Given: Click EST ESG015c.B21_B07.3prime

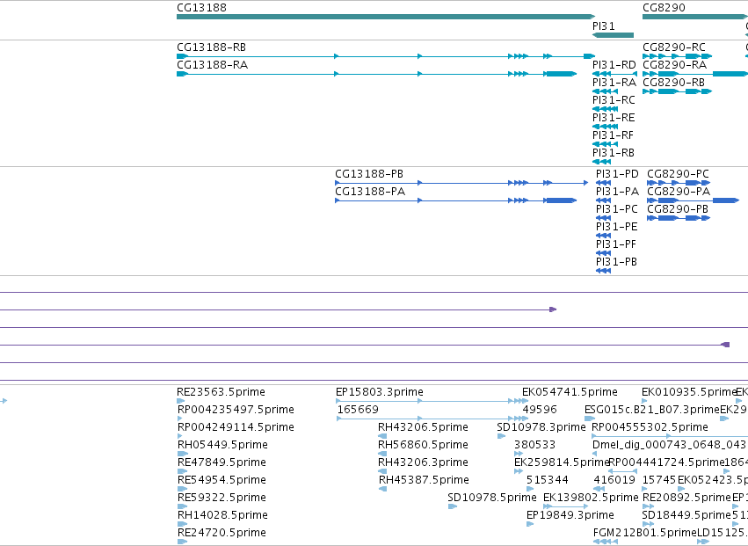Looking at the screenshot, I should pyautogui.click(x=651, y=410).
